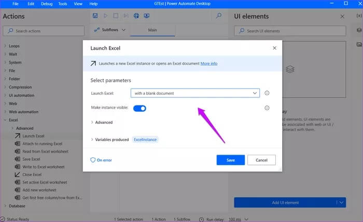Click the Search UI elements field

(x=290, y=31)
